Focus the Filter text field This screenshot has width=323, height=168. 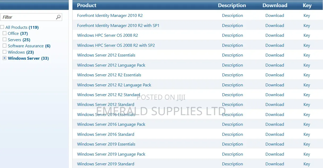[31, 17]
